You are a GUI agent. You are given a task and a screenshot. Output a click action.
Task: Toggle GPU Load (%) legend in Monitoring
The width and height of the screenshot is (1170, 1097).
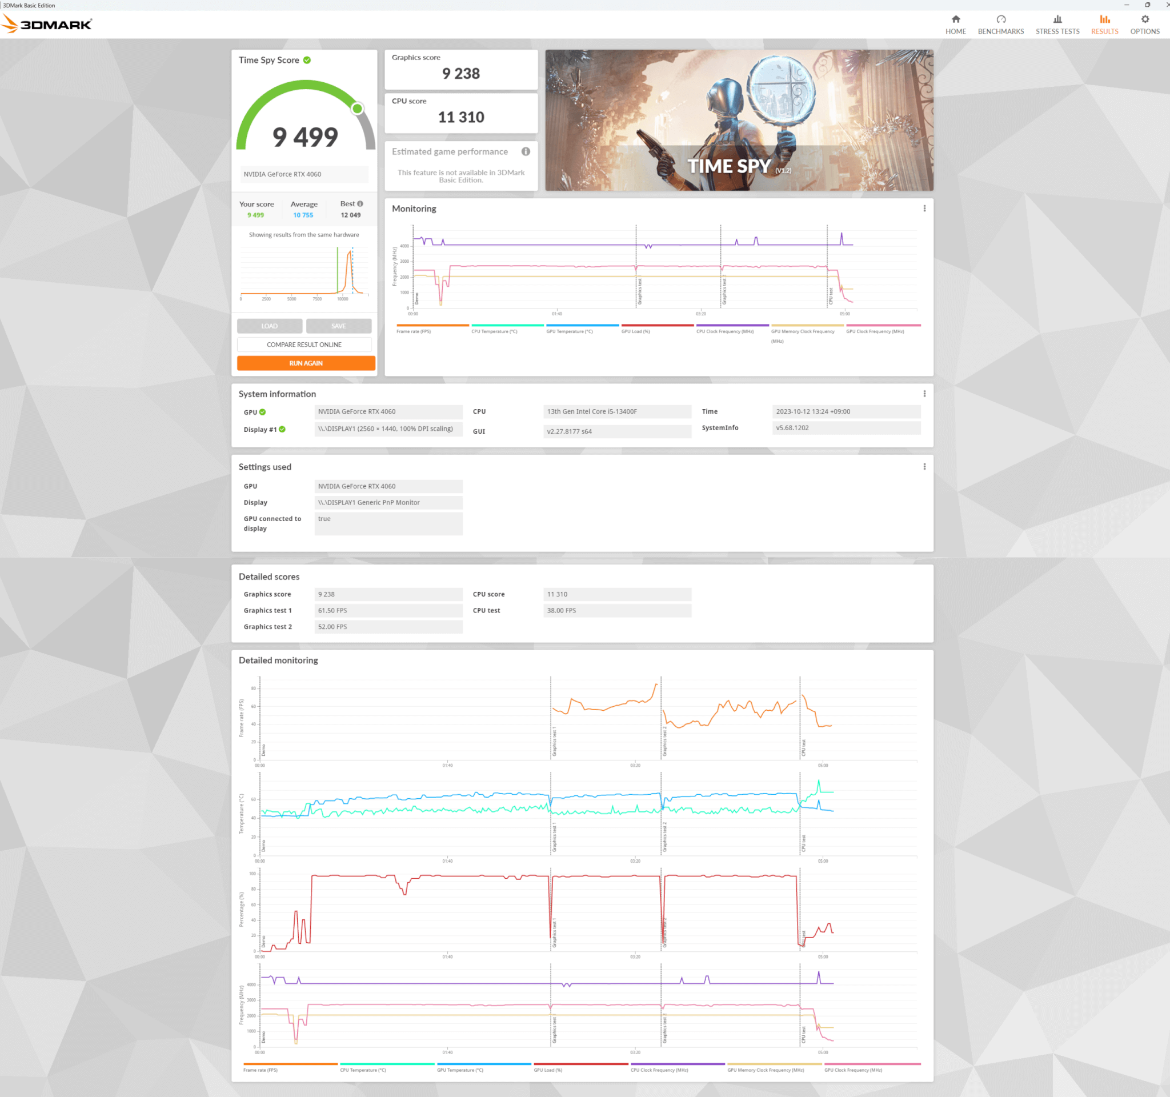[x=658, y=329]
